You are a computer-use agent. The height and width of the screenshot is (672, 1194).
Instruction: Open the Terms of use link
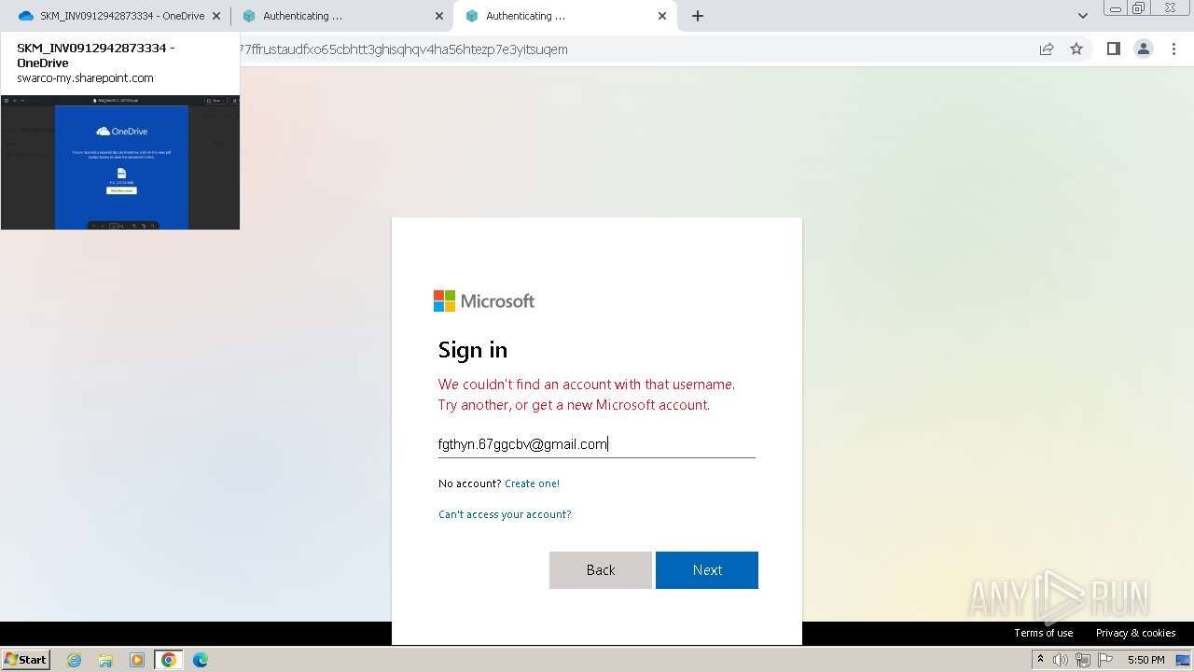[1044, 633]
